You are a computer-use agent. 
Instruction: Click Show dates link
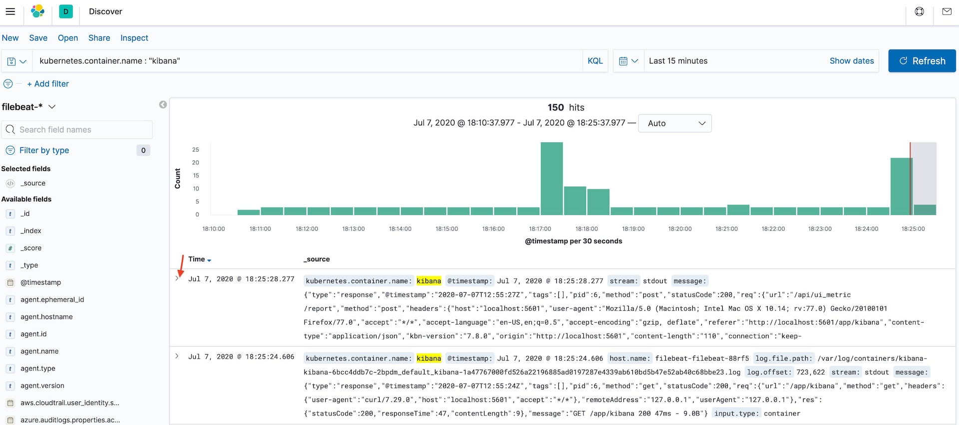coord(852,61)
